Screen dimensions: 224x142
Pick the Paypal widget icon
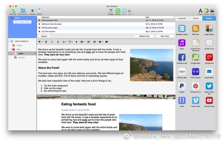182,86
